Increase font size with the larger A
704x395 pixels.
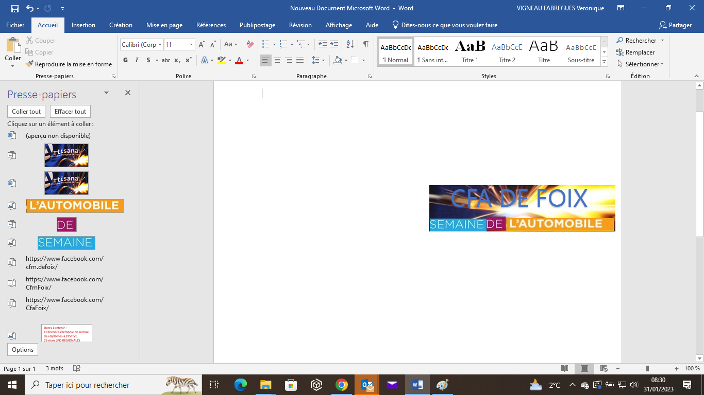202,45
